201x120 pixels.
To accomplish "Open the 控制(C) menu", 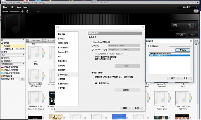I will (x=27, y=3).
